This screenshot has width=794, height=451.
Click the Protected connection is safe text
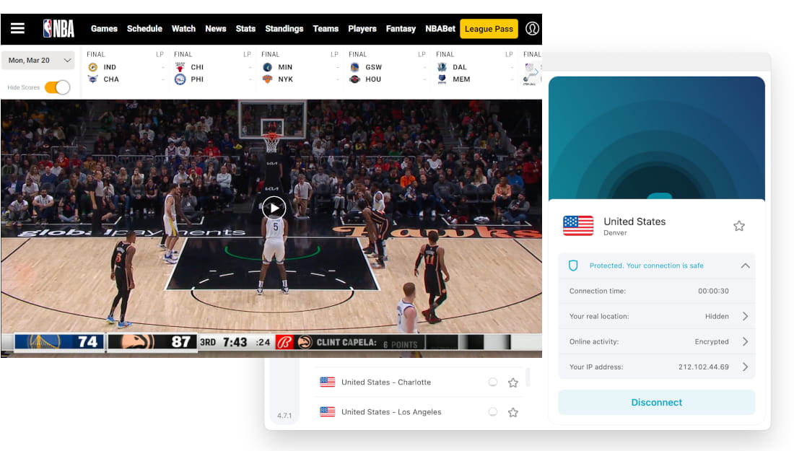coord(646,266)
